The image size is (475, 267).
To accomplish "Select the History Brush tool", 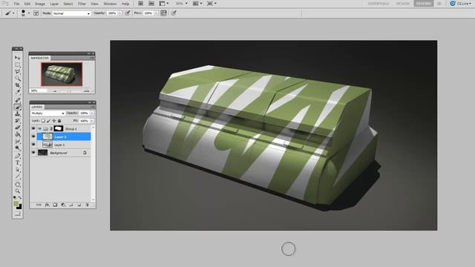I will point(18,121).
